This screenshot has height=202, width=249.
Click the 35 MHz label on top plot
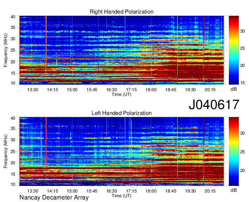tap(13, 27)
